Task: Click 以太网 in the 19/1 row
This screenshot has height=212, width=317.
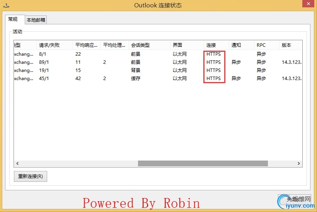Action: 179,70
